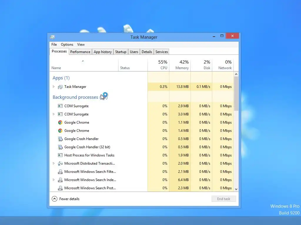
Task: Expand the second COM Surrogate row
Action: tap(53, 114)
